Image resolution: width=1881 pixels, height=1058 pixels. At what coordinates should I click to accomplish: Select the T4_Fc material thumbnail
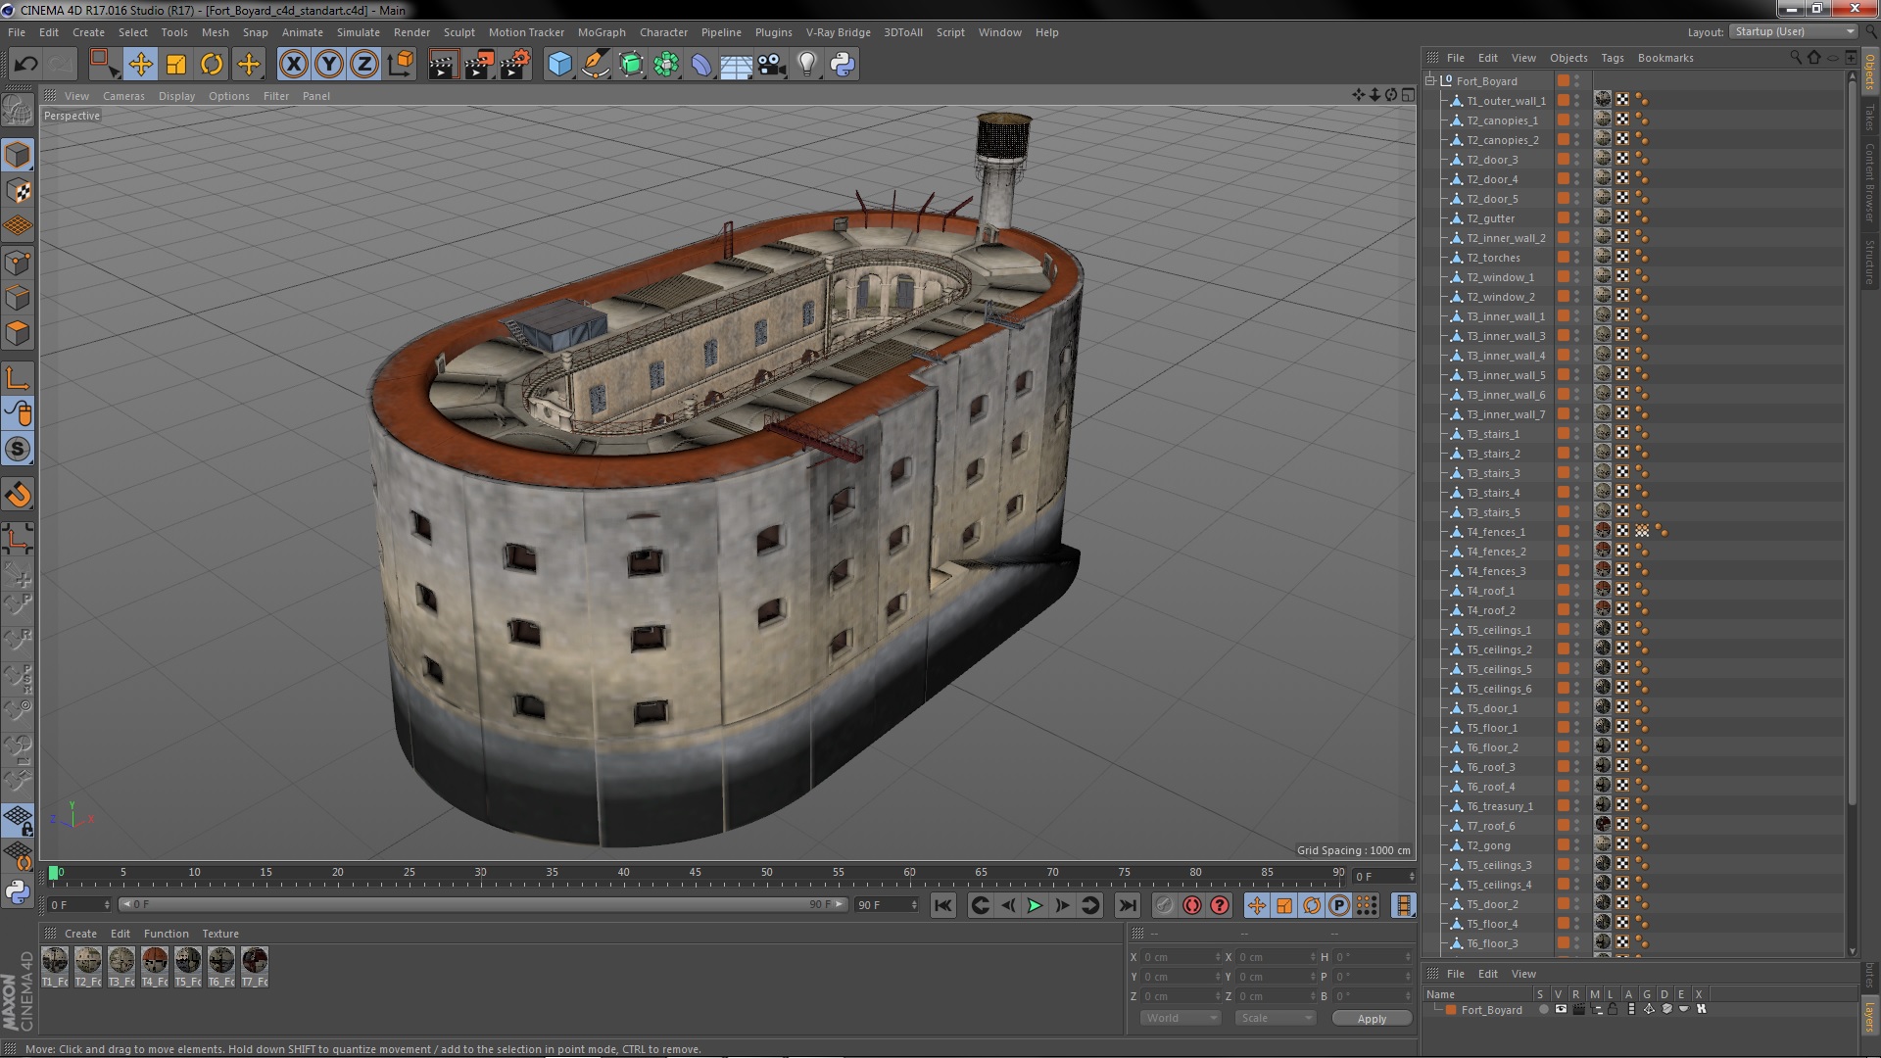tap(155, 967)
